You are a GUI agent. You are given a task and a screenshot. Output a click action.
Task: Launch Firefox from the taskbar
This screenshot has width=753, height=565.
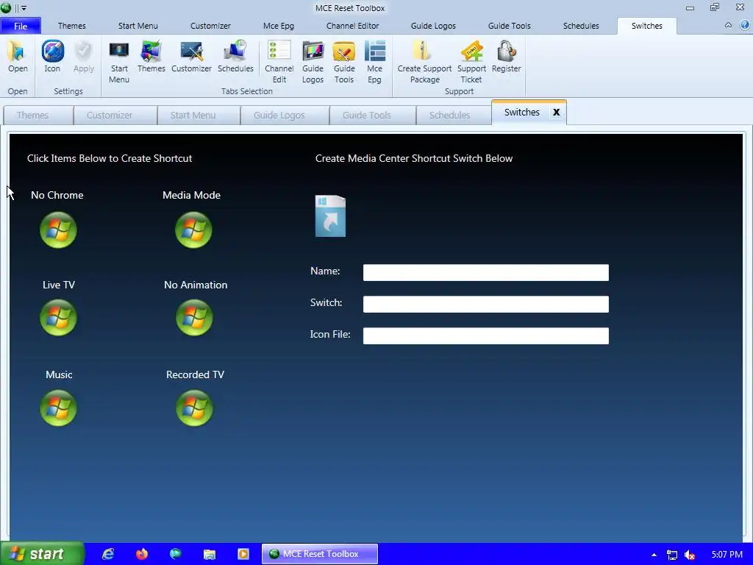click(x=142, y=554)
